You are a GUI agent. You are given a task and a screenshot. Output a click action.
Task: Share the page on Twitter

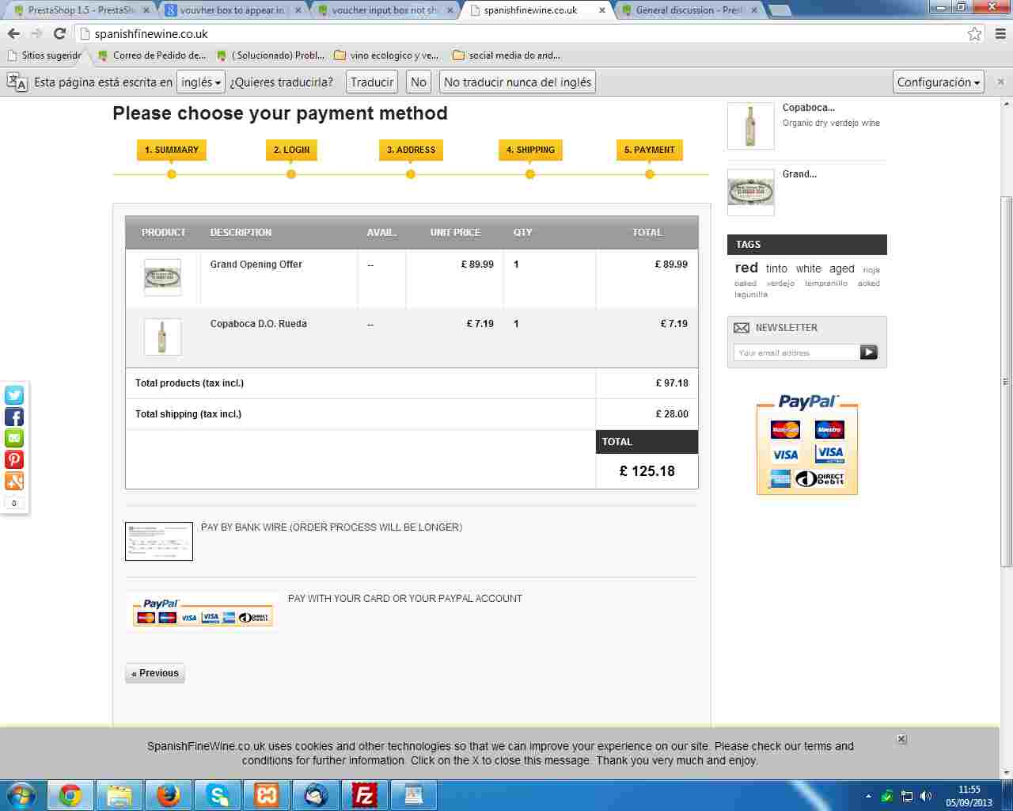click(14, 395)
